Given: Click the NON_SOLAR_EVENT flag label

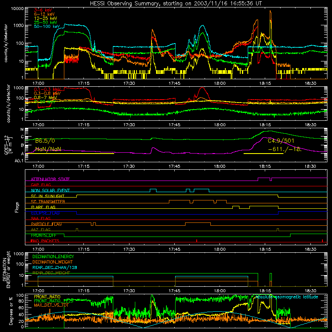Looking at the screenshot, I should click(50, 190).
